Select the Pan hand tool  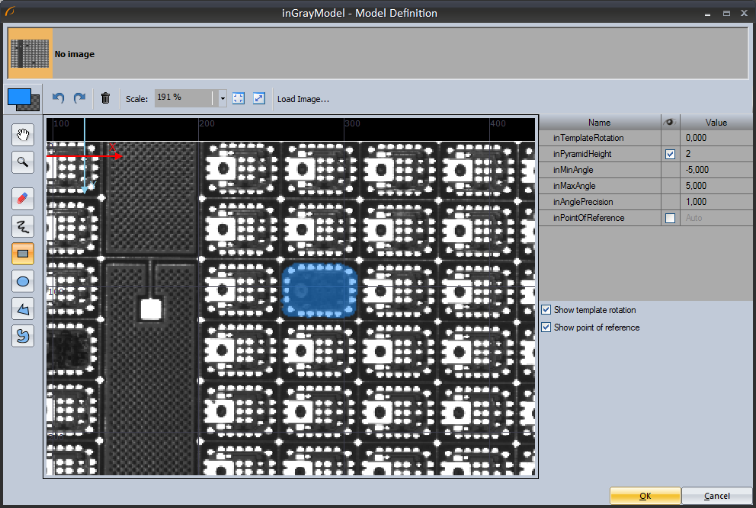pyautogui.click(x=23, y=136)
